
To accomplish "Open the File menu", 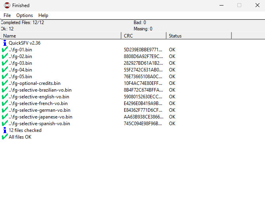I will [x=7, y=15].
